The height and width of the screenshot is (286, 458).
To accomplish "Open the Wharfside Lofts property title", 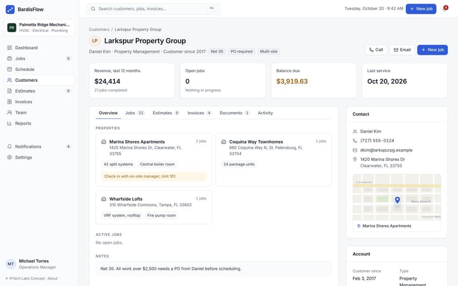I will tap(126, 199).
